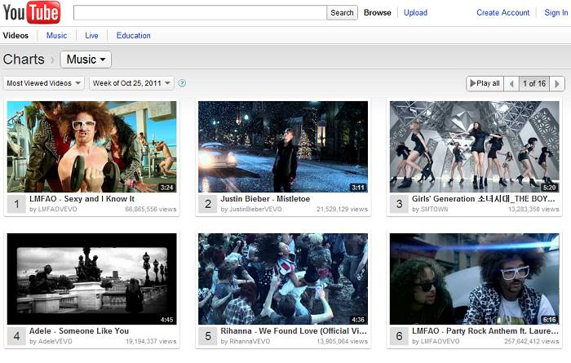
Task: Open the LMFAOVEVO channel under Party Rock Anthem
Action: 440,342
